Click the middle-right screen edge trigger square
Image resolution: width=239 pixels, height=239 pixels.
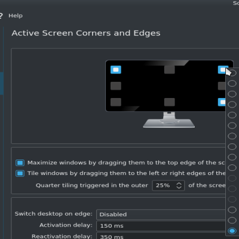tap(222, 86)
